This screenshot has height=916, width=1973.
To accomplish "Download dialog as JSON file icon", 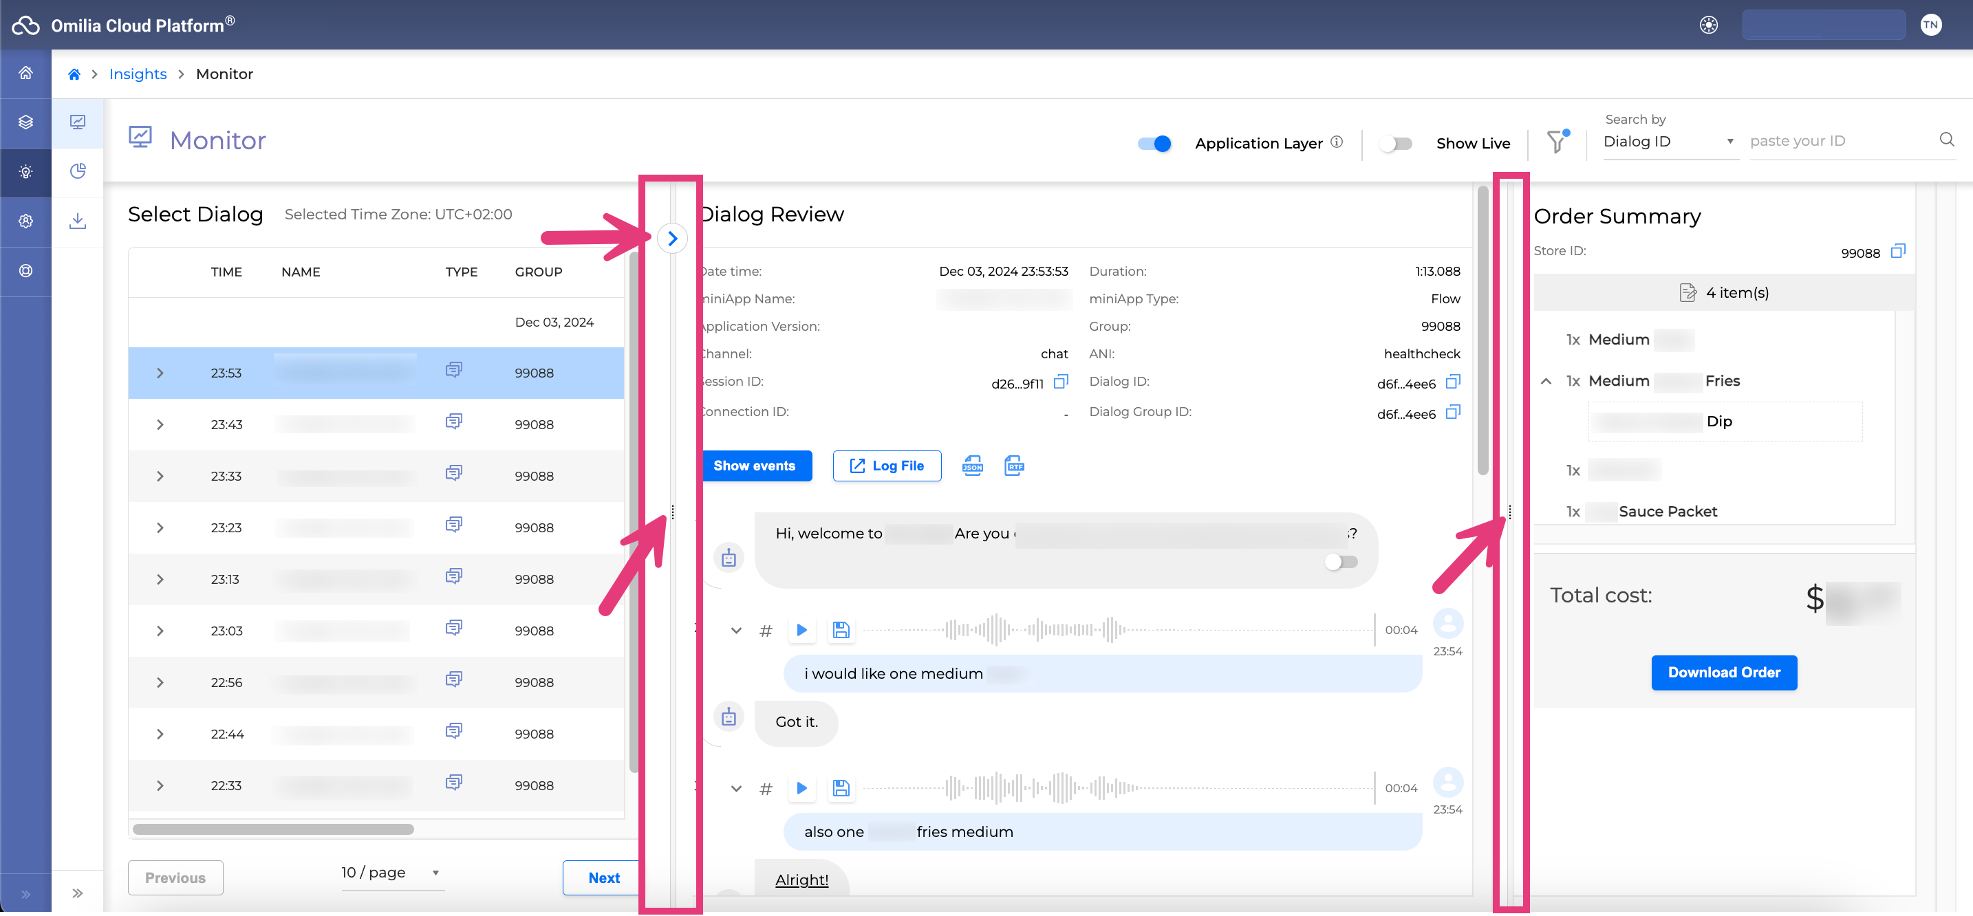I will (x=972, y=465).
